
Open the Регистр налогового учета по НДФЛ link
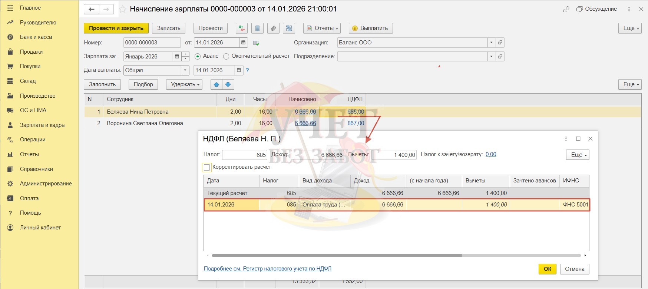(x=267, y=269)
